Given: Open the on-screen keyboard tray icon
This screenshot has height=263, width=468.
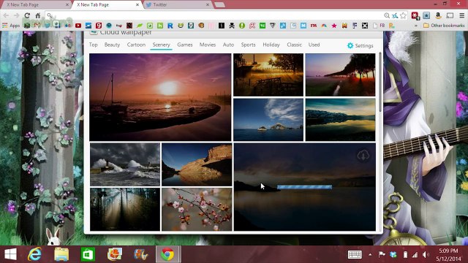Looking at the screenshot, I should point(355,255).
